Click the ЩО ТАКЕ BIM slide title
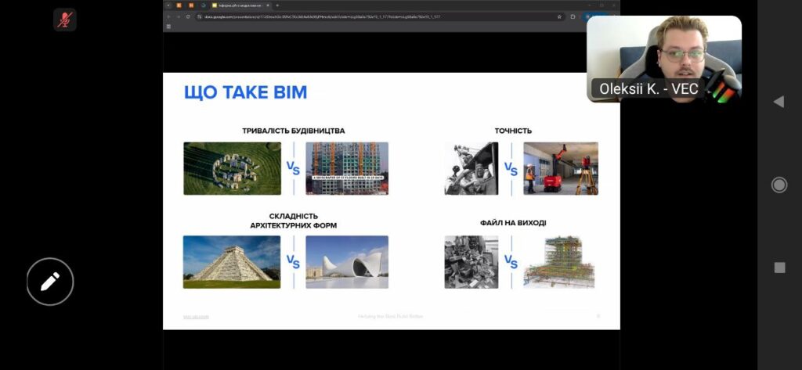The image size is (802, 370). tap(245, 93)
